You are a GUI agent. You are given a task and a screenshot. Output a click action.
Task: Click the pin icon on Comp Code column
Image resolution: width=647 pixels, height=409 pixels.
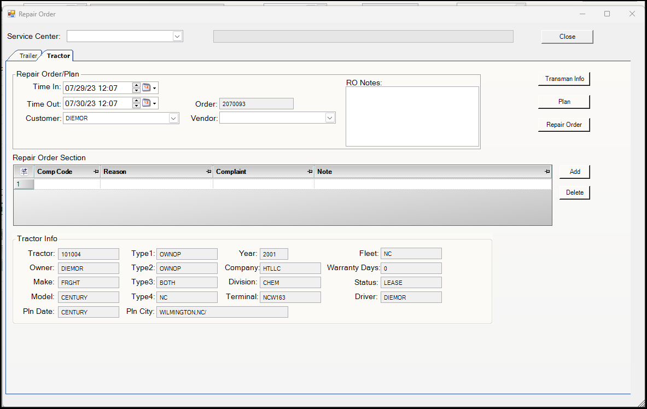pyautogui.click(x=96, y=172)
